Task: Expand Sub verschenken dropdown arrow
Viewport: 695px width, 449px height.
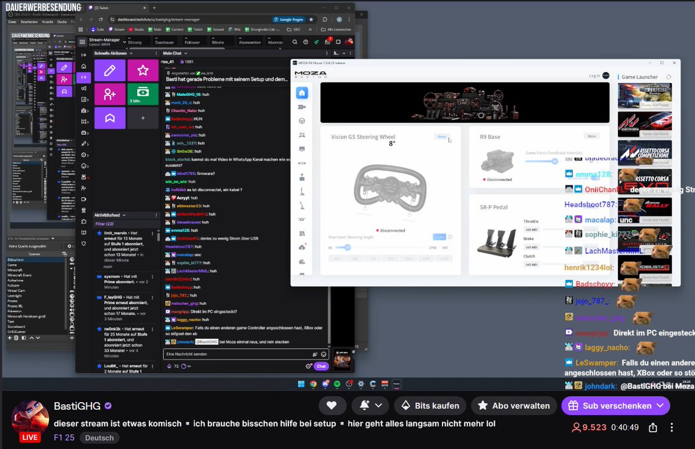Action: click(660, 406)
